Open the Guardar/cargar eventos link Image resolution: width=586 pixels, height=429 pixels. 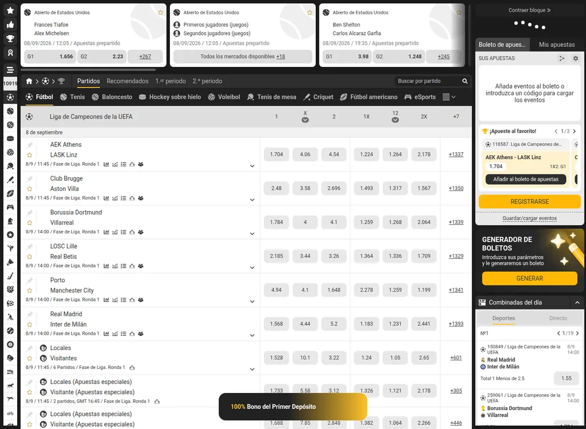(x=529, y=219)
